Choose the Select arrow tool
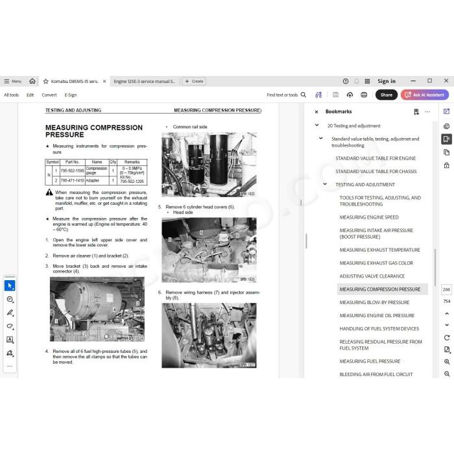Viewport: 454px width, 454px height. (10, 286)
